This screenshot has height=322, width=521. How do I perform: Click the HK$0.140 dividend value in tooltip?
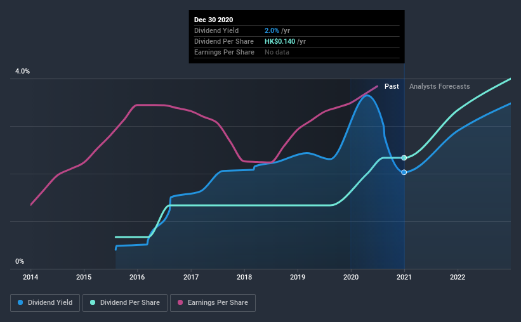coord(280,41)
